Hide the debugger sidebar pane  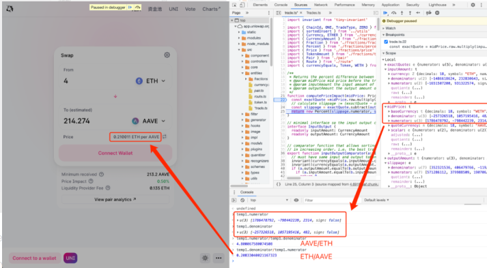click(x=376, y=13)
